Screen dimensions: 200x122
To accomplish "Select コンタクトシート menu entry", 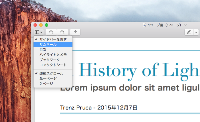I will (53, 65).
